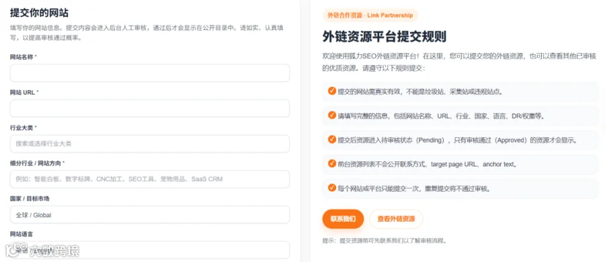Click the 联系我们 button
Image resolution: width=605 pixels, height=262 pixels.
(x=343, y=219)
